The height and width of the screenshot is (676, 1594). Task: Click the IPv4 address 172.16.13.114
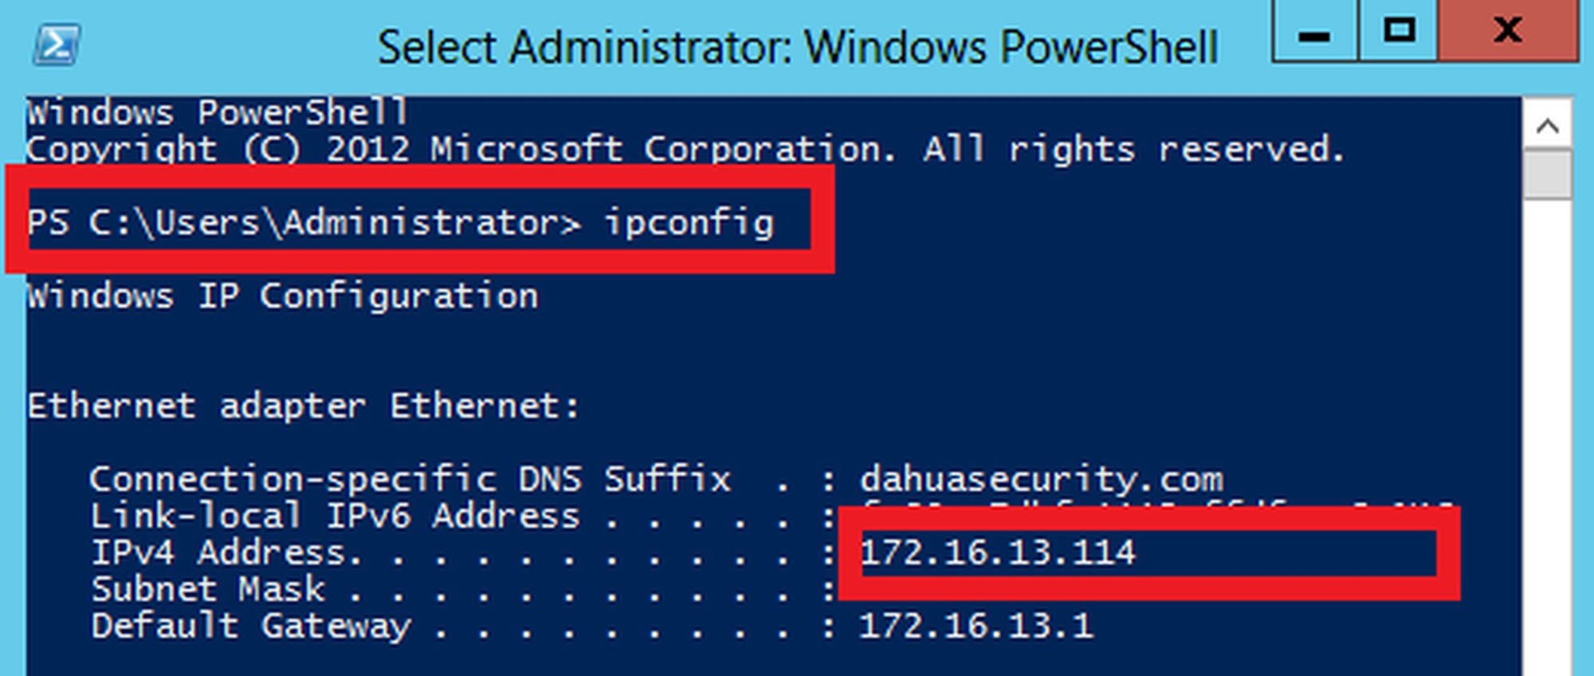(998, 553)
